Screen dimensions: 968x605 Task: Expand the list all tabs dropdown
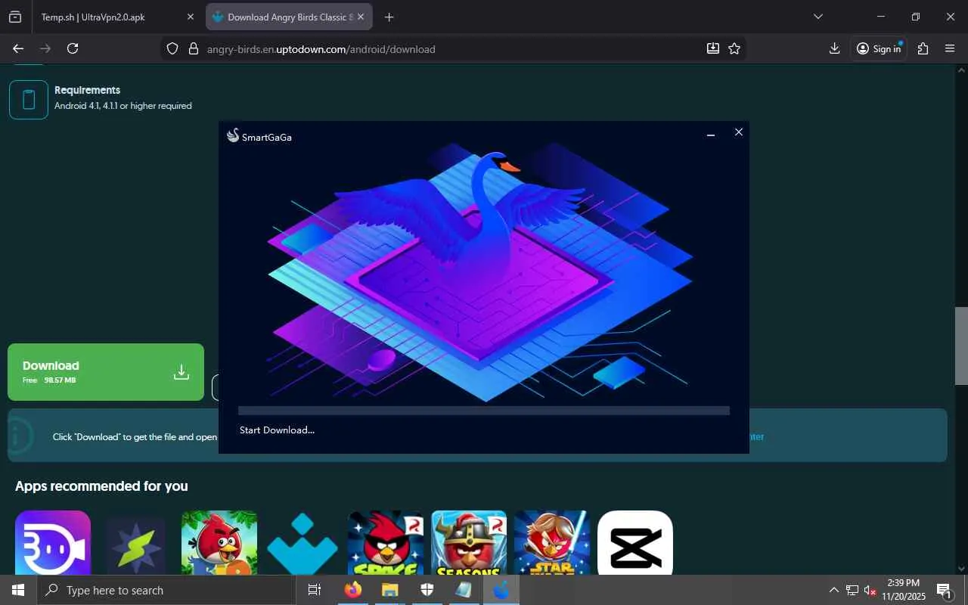pyautogui.click(x=818, y=17)
